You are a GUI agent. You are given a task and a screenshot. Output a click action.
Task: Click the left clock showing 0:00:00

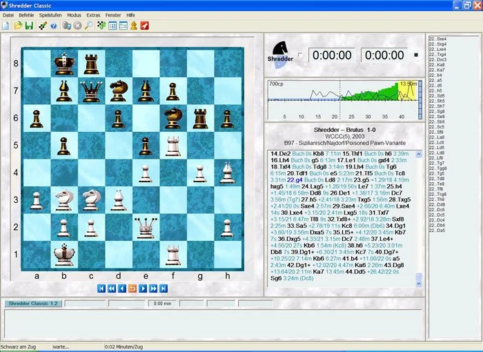click(x=332, y=55)
